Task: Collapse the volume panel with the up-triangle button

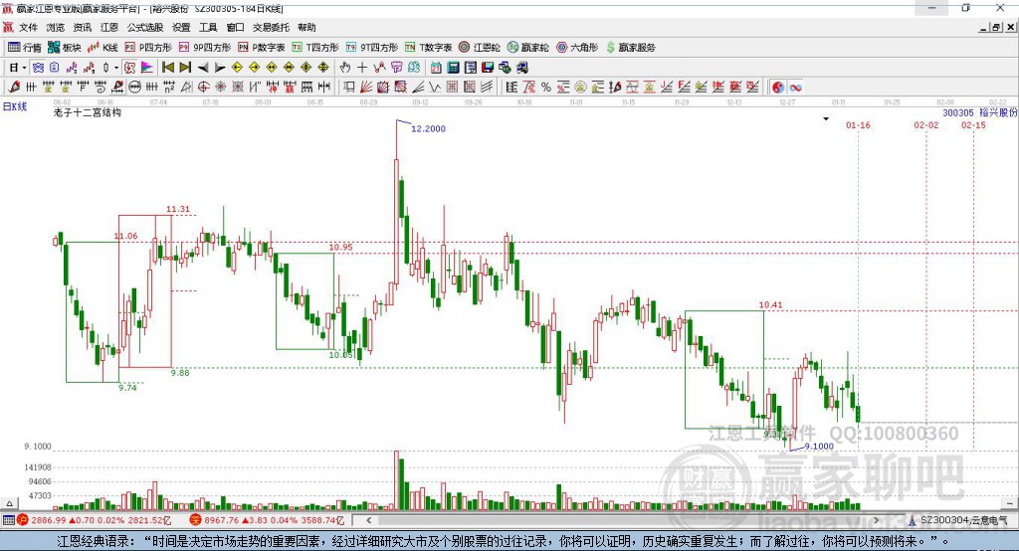Action: [9, 503]
